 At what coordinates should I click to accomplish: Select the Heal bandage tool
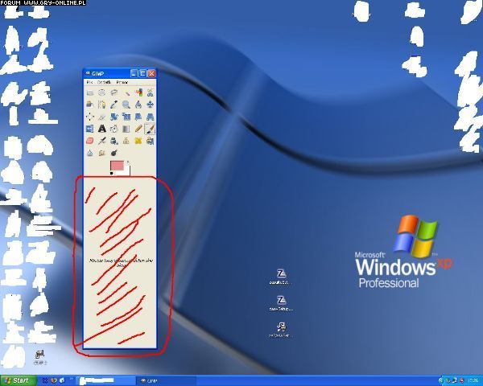[138, 141]
